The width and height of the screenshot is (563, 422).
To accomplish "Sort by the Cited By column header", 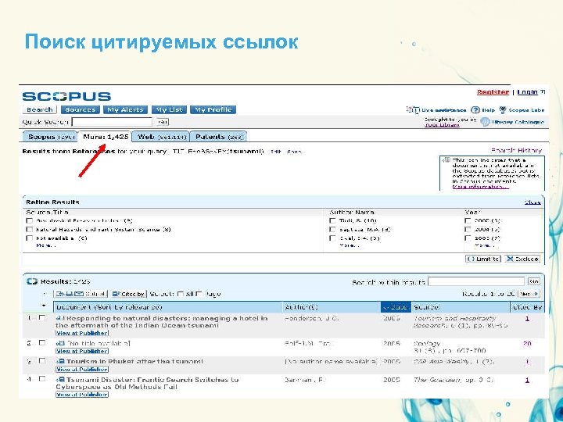I will [x=528, y=307].
